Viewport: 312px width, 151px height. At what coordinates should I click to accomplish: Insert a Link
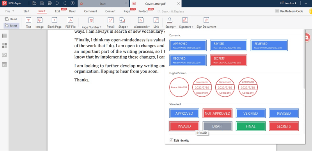[x=156, y=22]
